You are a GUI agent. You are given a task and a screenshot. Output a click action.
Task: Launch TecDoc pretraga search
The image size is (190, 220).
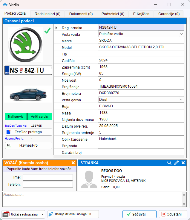click(29, 132)
